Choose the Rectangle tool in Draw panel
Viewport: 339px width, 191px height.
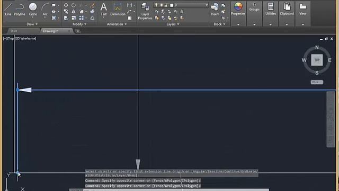point(53,5)
